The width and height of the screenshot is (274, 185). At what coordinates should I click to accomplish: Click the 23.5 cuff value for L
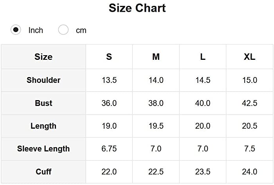click(x=203, y=172)
